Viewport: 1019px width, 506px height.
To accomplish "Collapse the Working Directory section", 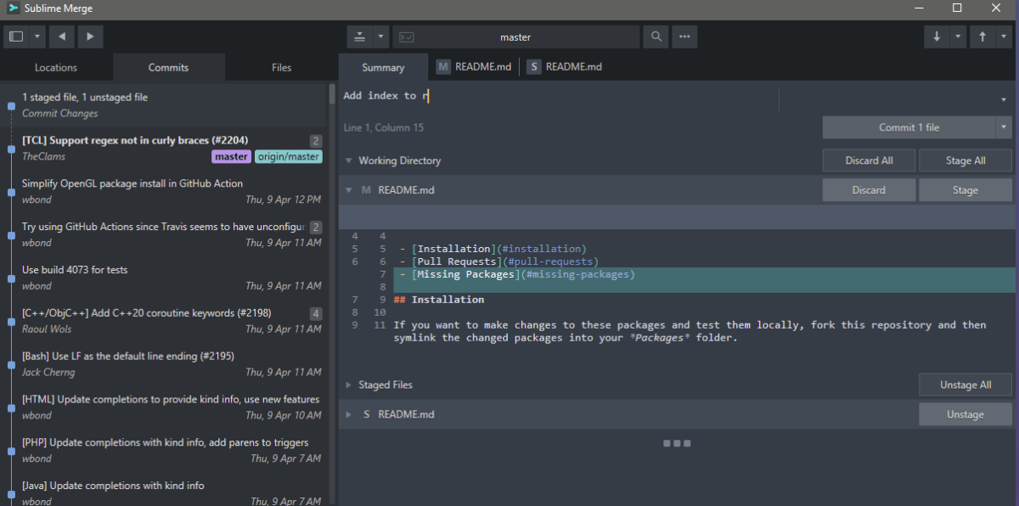I will pos(349,160).
